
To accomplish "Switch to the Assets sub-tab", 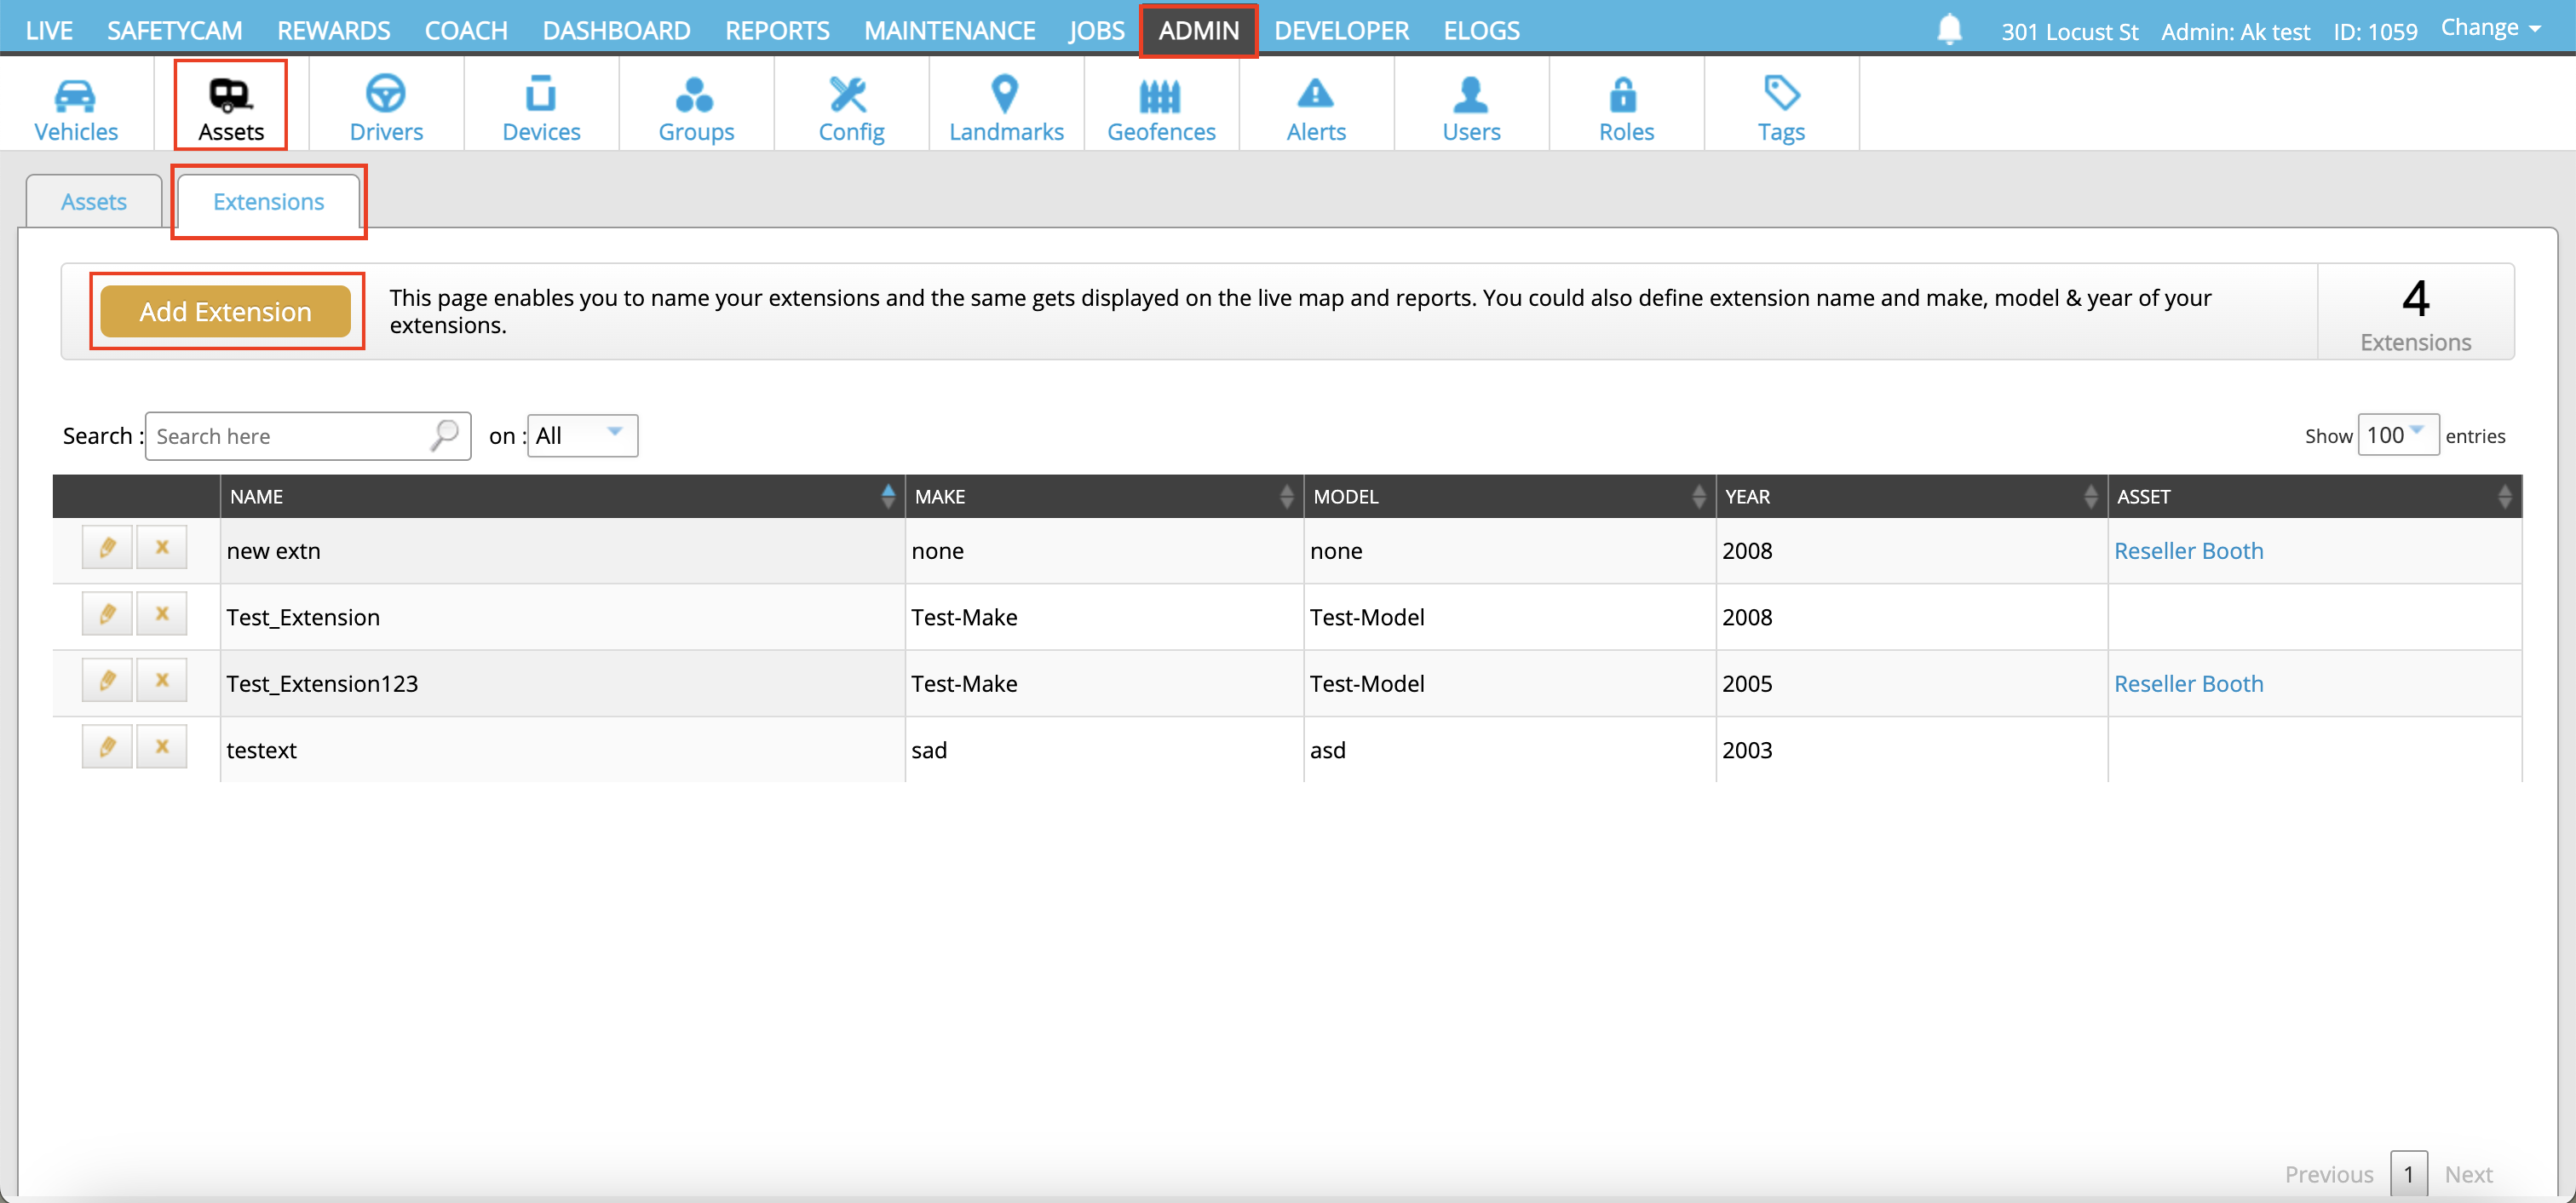I will (94, 202).
